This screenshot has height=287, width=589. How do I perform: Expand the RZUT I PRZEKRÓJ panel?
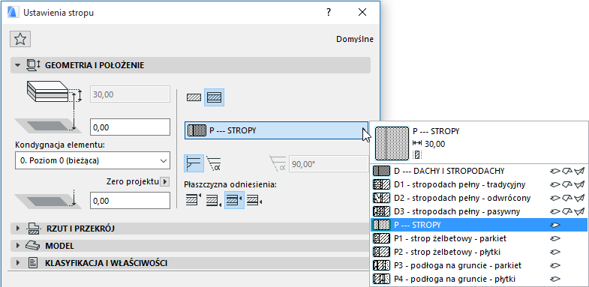(17, 228)
